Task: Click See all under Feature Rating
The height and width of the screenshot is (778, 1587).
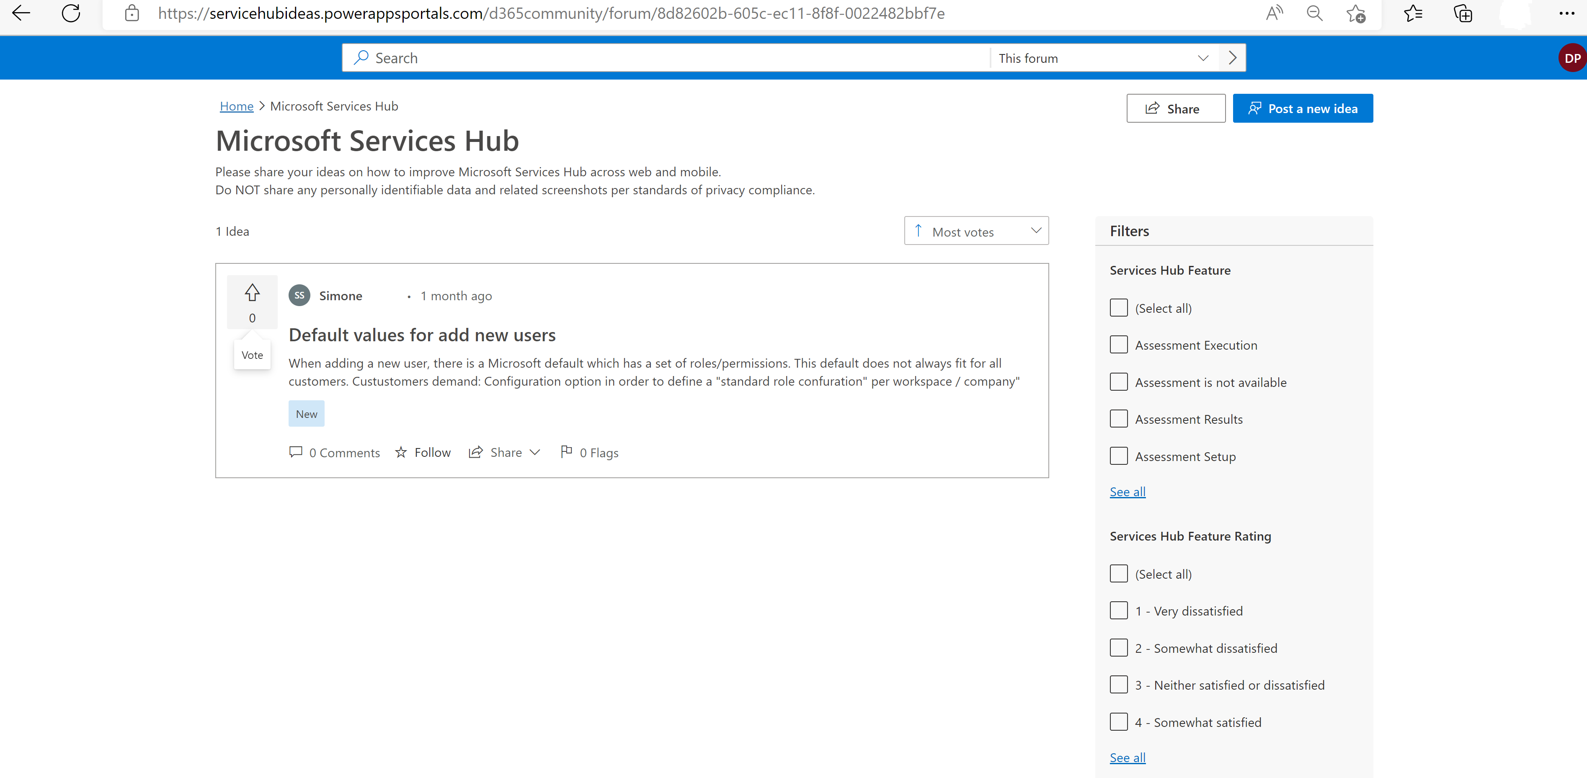Action: 1128,757
